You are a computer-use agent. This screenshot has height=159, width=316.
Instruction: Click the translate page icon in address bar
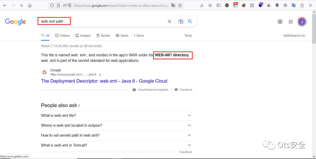coord(173,6)
